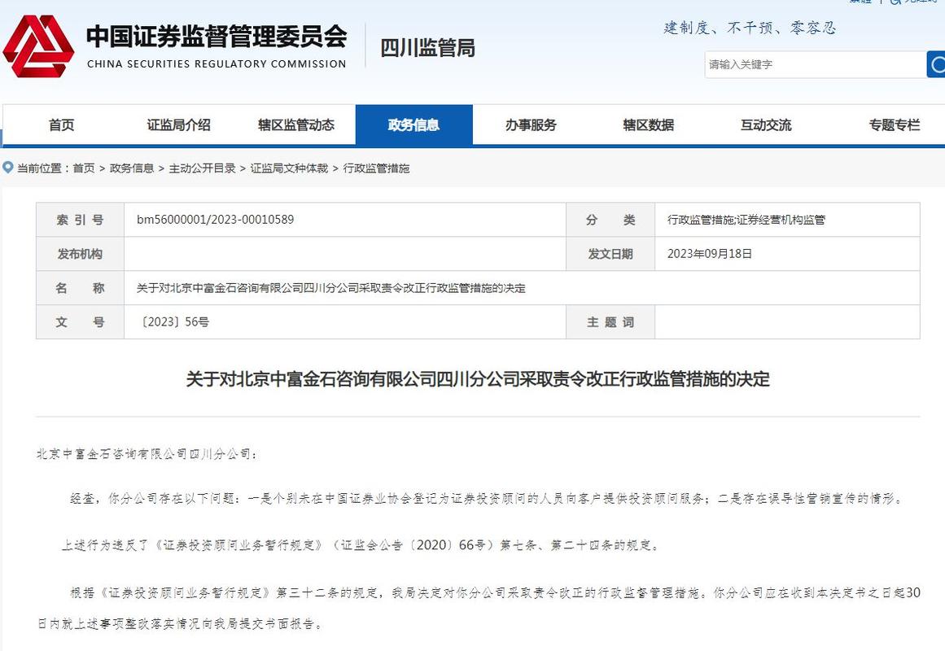
Task: Click the CSRC triangular logo
Action: click(x=41, y=49)
